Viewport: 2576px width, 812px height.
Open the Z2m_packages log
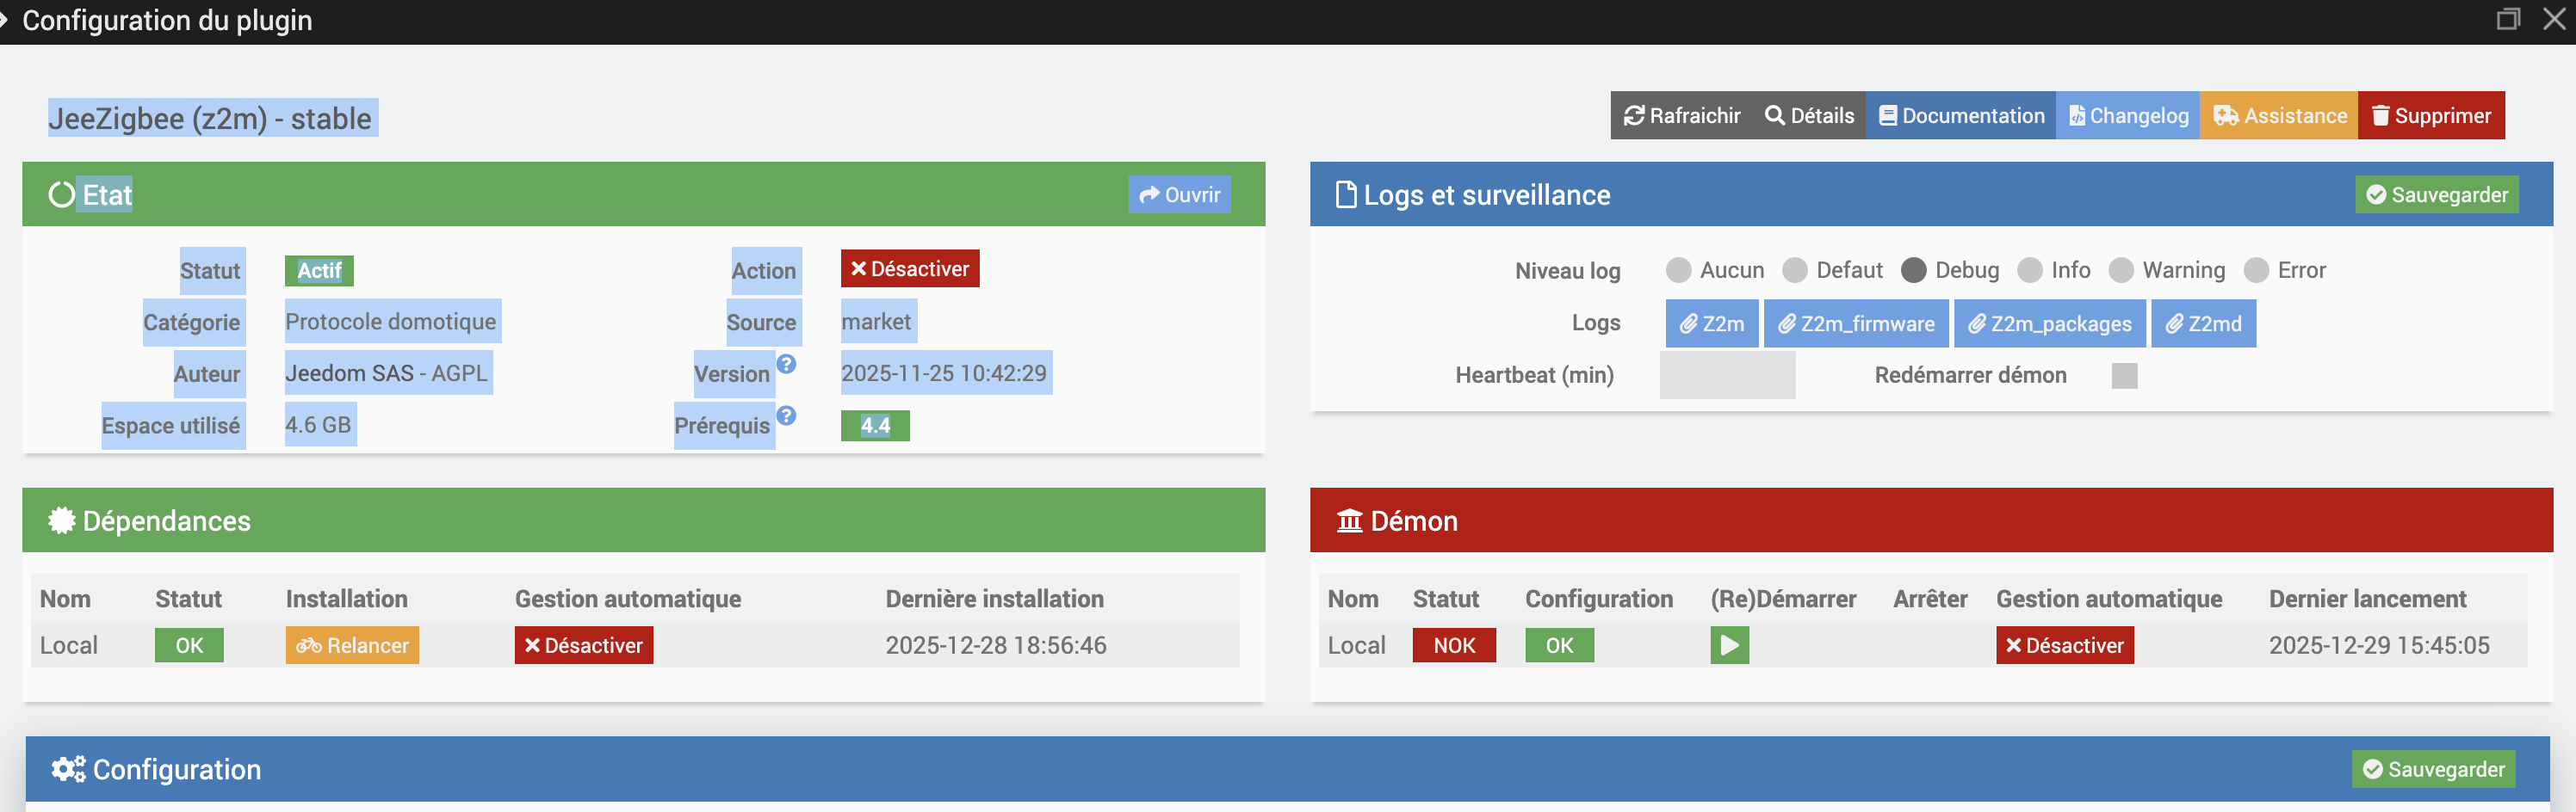pos(2050,323)
